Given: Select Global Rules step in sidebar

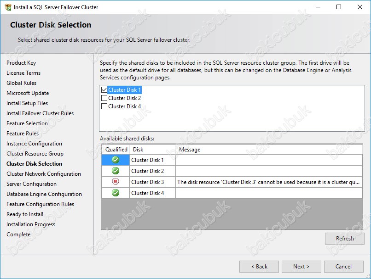Looking at the screenshot, I should click(x=22, y=83).
